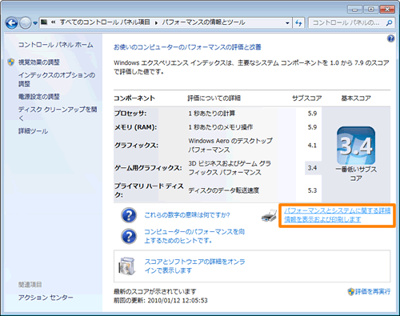Click the 3.4 base score badge
The width and height of the screenshot is (400, 316).
coord(356,146)
